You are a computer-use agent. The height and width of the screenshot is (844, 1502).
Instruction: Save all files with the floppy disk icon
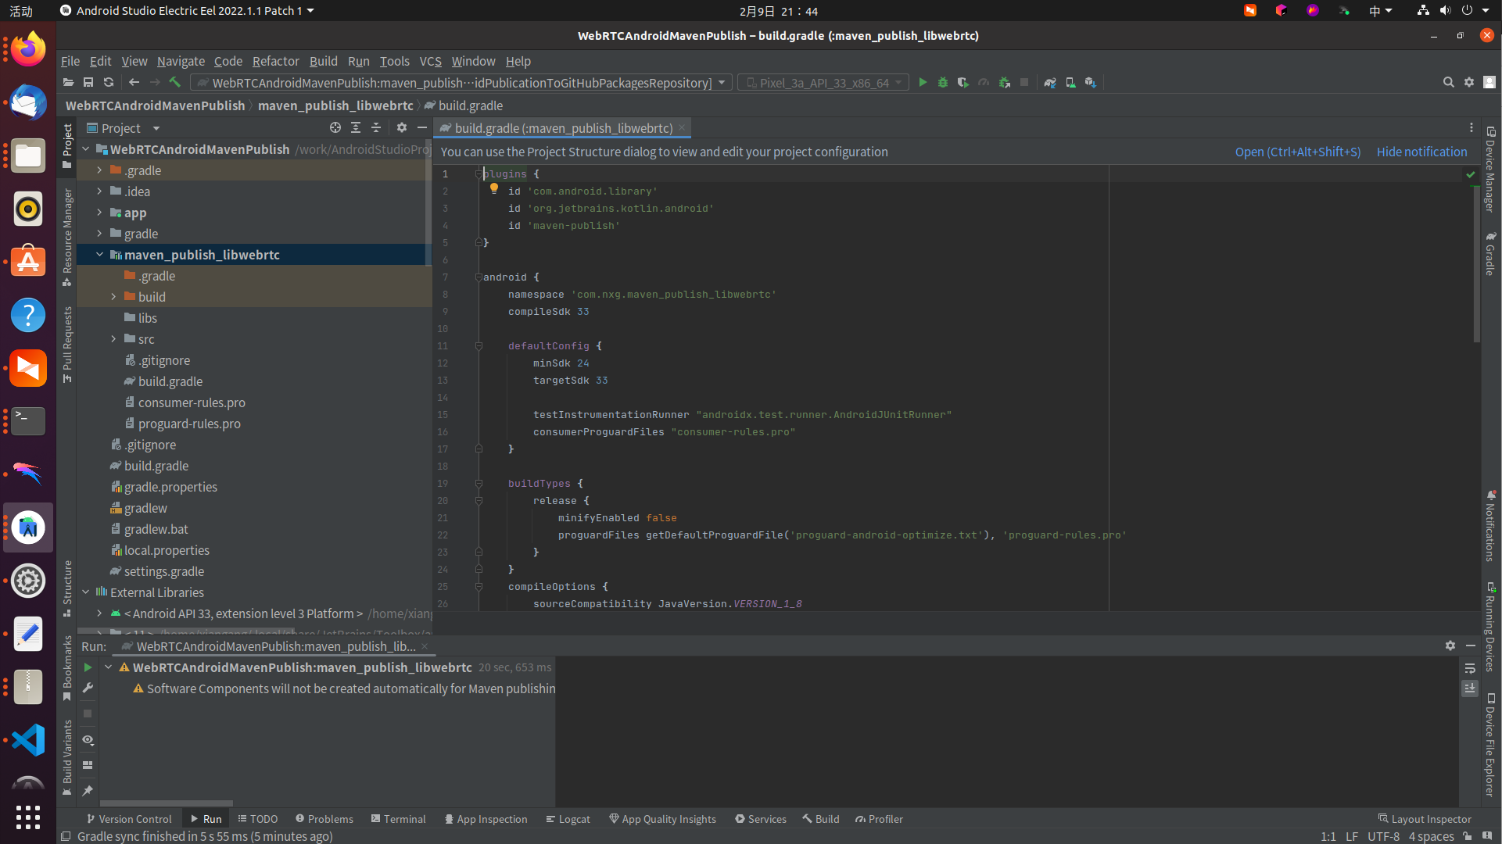tap(88, 82)
